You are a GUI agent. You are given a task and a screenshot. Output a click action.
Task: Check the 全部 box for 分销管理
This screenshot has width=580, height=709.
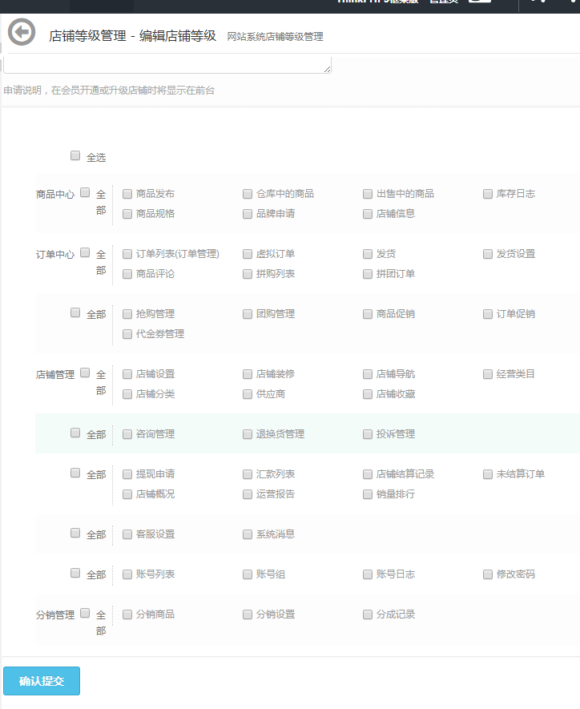[85, 613]
